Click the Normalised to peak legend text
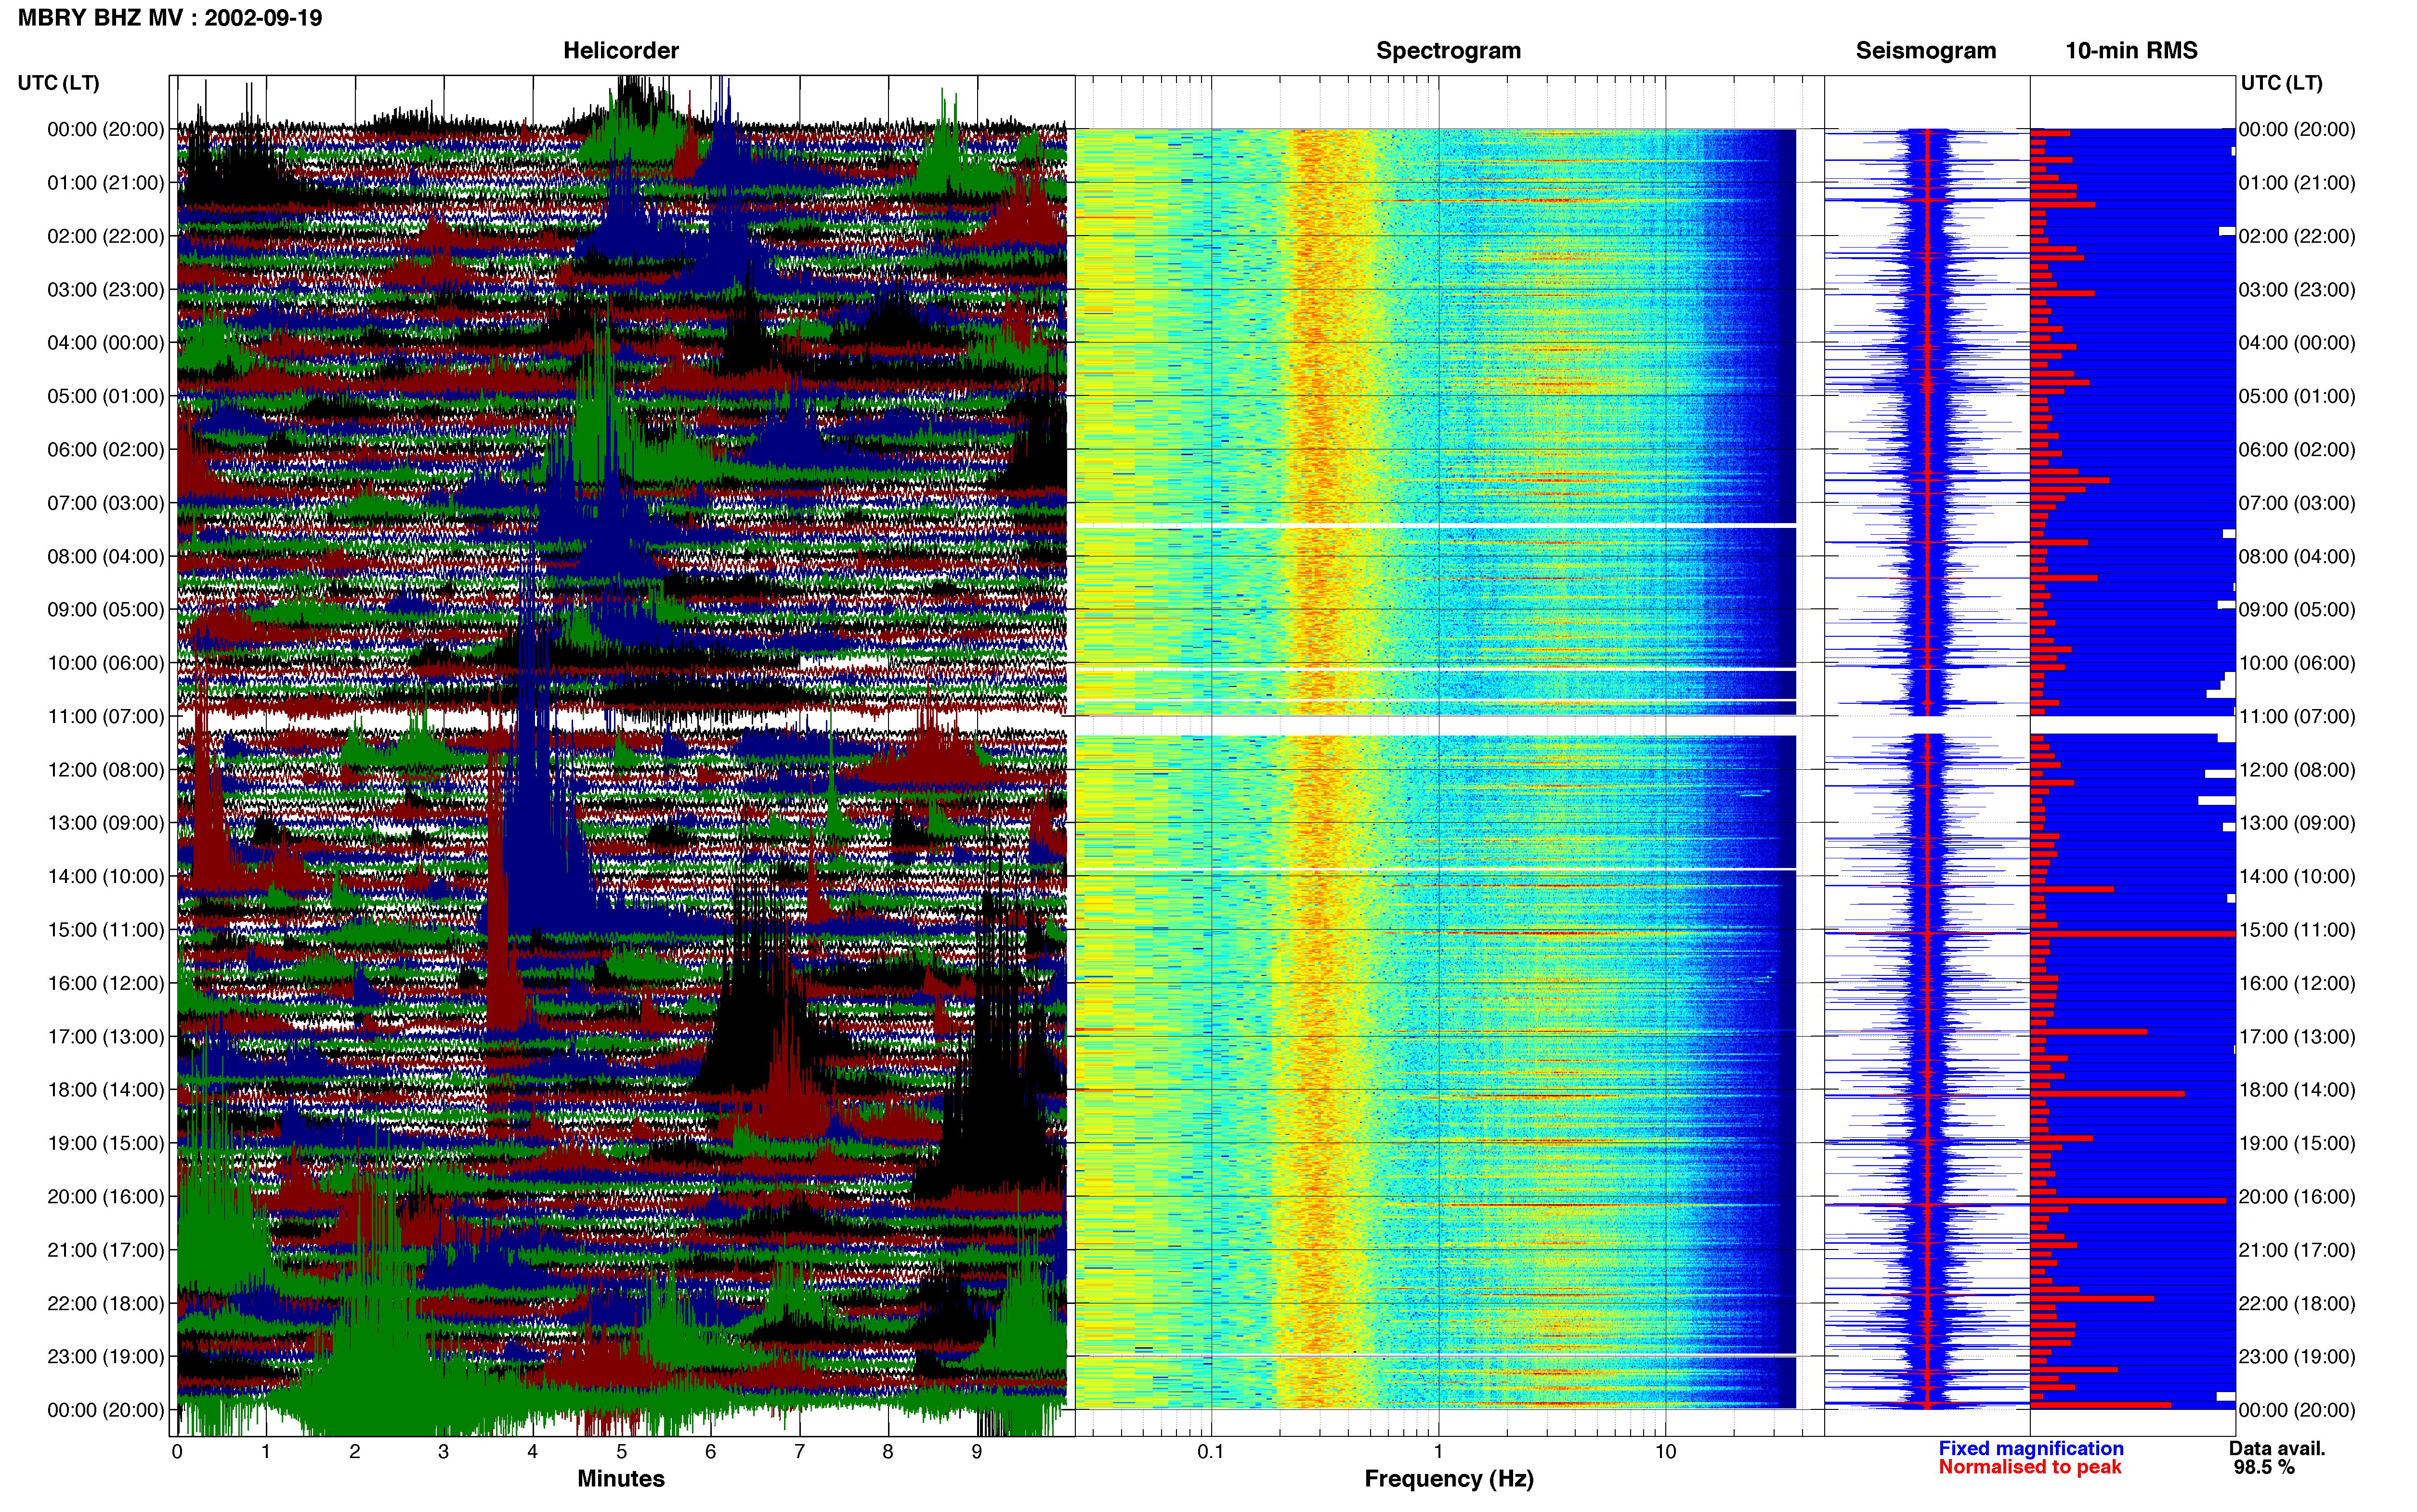Screen dimensions: 2417x1512 (2029, 1467)
